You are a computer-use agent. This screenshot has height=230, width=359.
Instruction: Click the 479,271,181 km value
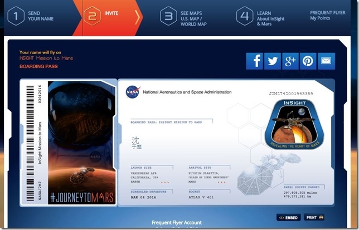298,197
